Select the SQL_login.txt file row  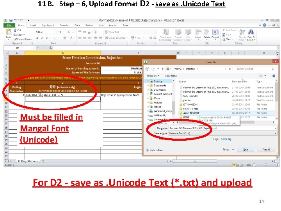[227, 96]
